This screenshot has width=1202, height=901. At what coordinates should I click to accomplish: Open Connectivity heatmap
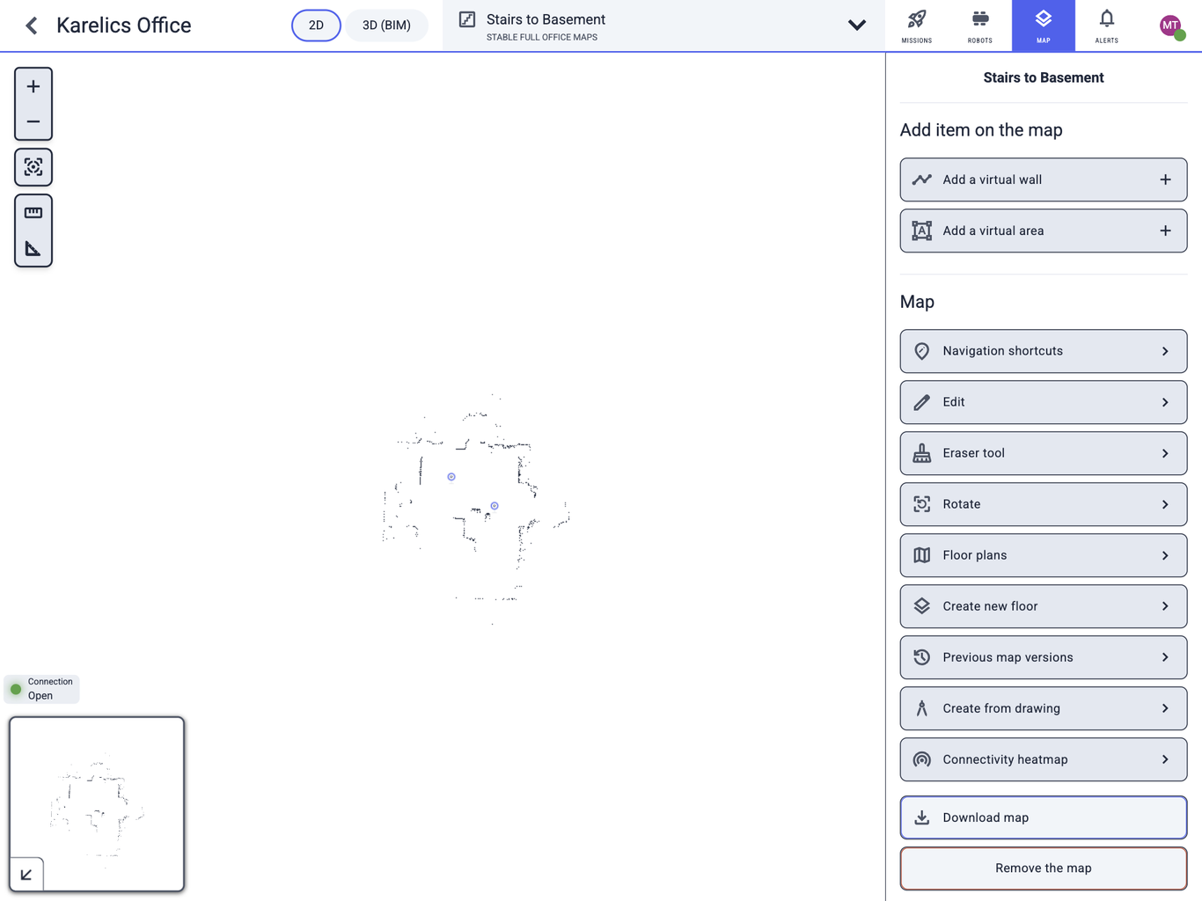[x=1044, y=759]
